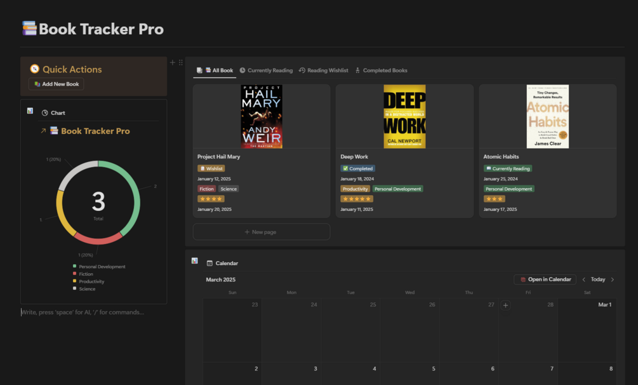Click the Today button
638x385 pixels.
[598, 280]
